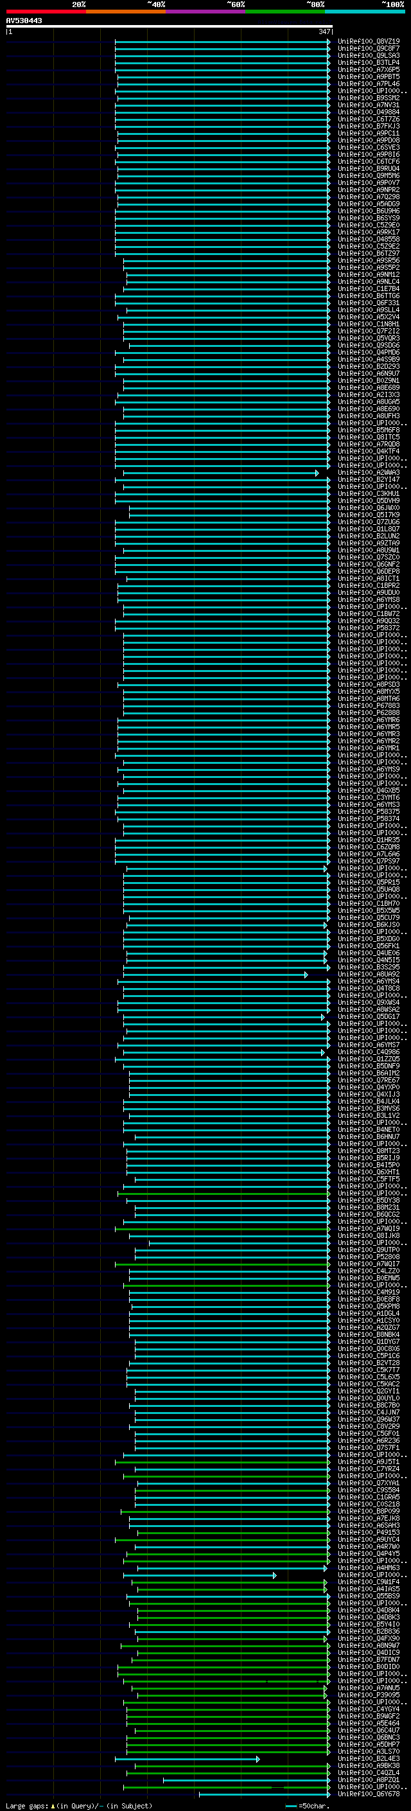Open hit UniRef100_A7Q298
This screenshot has height=1811, width=411.
369,197
